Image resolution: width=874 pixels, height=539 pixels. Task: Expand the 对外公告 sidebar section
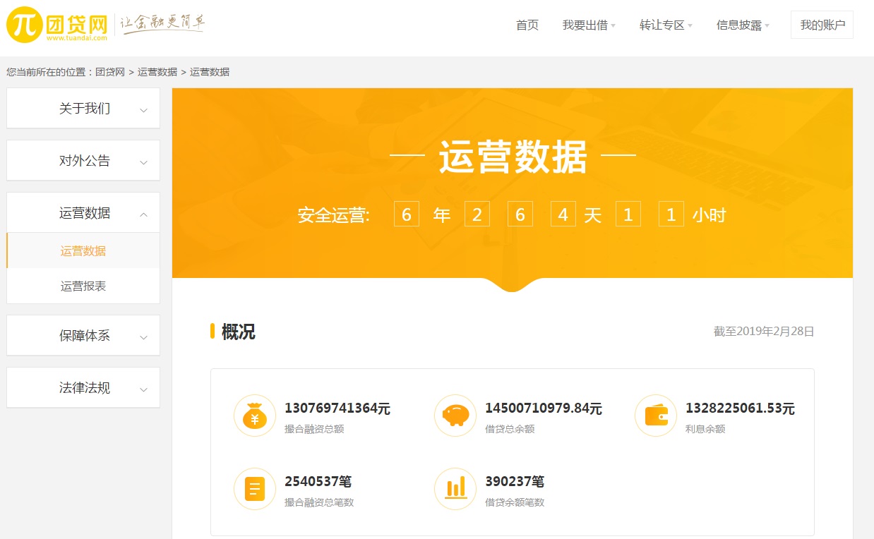(x=83, y=160)
